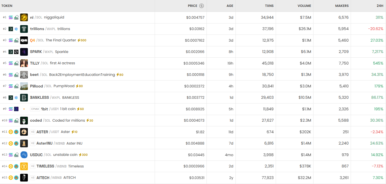The height and width of the screenshot is (184, 386).
Task: Click the 60 boost badge on 1bit
Action: tap(80, 109)
